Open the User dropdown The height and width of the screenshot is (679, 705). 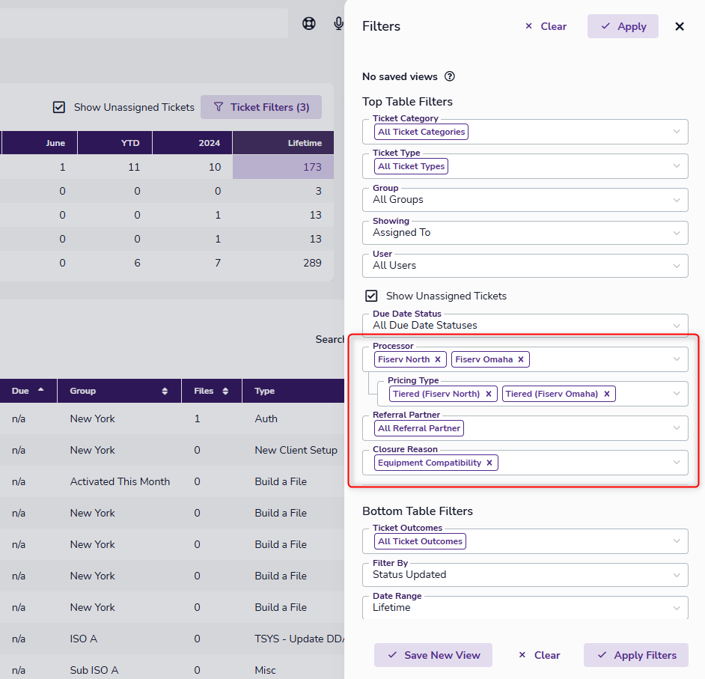point(525,265)
